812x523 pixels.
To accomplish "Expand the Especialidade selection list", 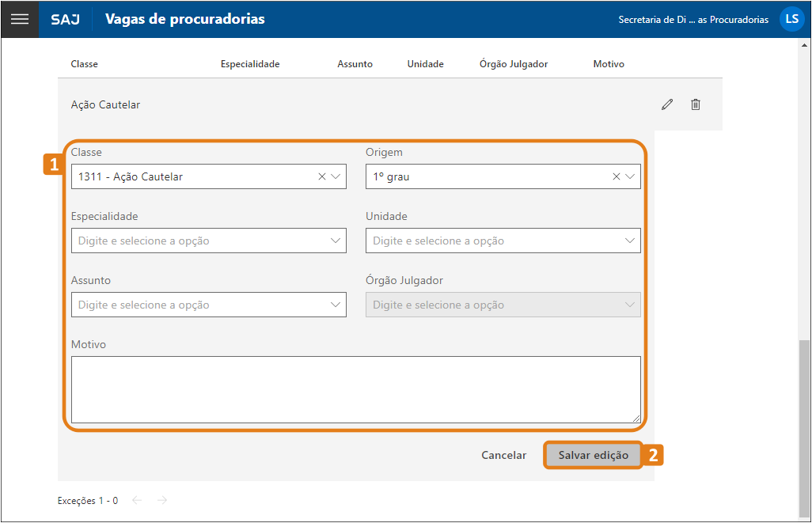I will point(336,240).
